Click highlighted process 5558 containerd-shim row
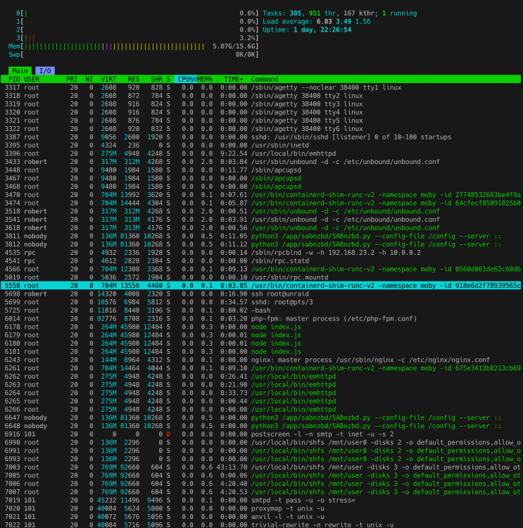This screenshot has width=523, height=528. click(260, 286)
